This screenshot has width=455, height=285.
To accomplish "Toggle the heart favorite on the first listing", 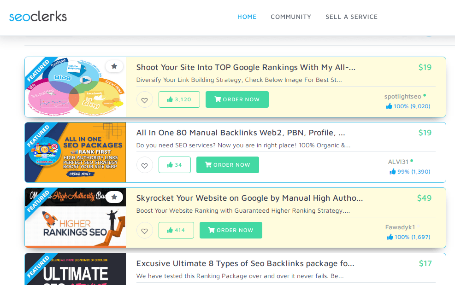I will point(144,99).
